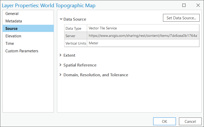
Task: Click the Vector Tile Service value
Action: tap(103, 28)
